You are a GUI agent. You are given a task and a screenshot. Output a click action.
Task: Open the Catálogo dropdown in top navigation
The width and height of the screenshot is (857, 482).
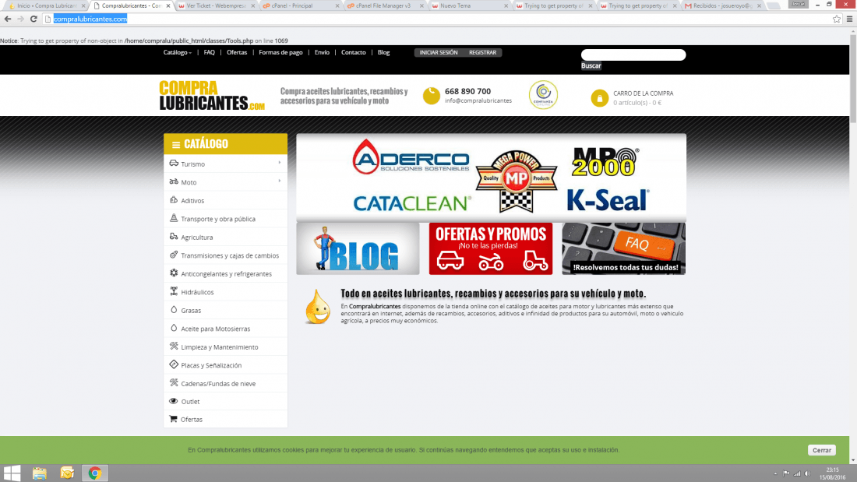[177, 52]
